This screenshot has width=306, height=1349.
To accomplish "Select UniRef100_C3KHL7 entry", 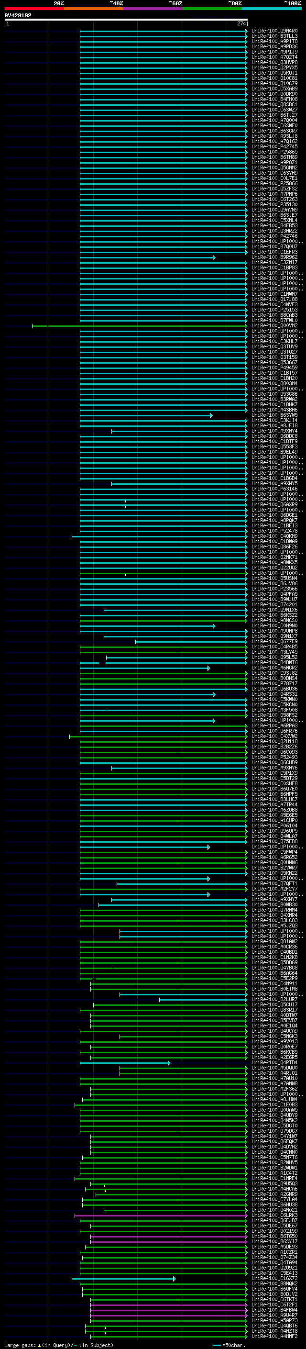I will click(x=274, y=341).
